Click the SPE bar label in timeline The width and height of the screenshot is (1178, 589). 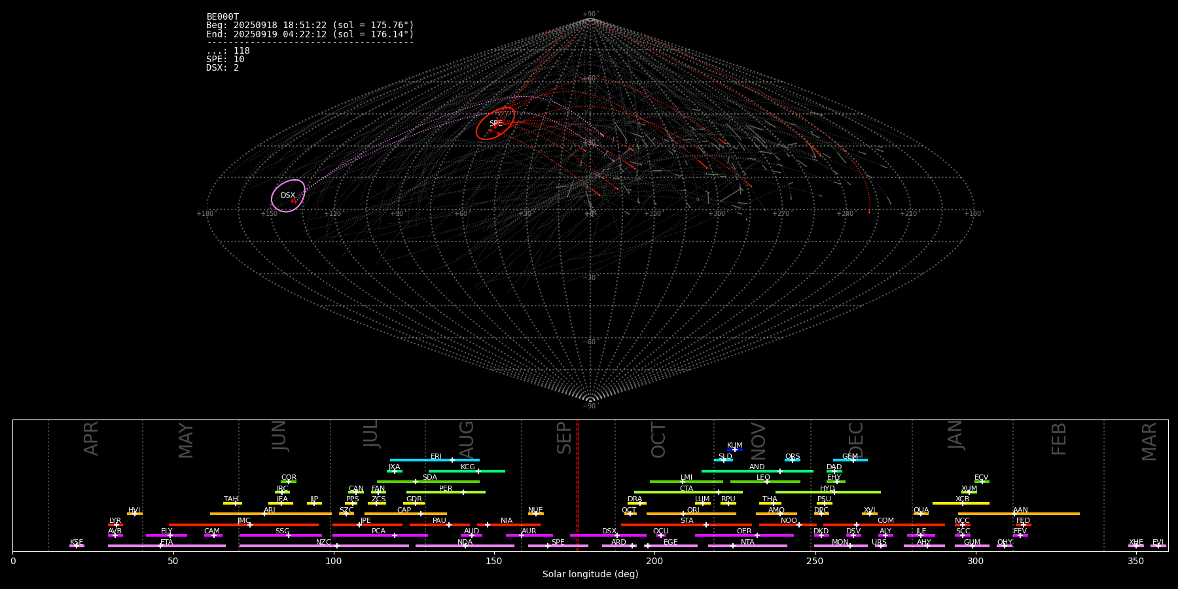click(558, 543)
